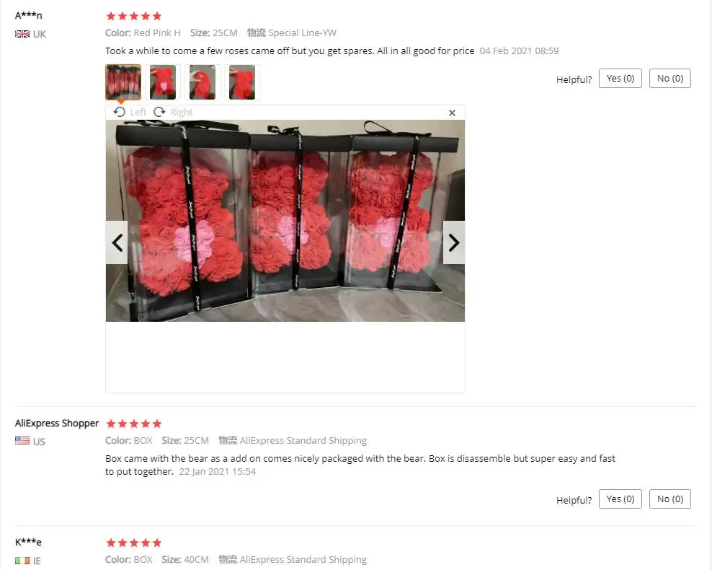This screenshot has width=712, height=570.
Task: Click the five-star rating on A***n's review
Action: coord(134,17)
